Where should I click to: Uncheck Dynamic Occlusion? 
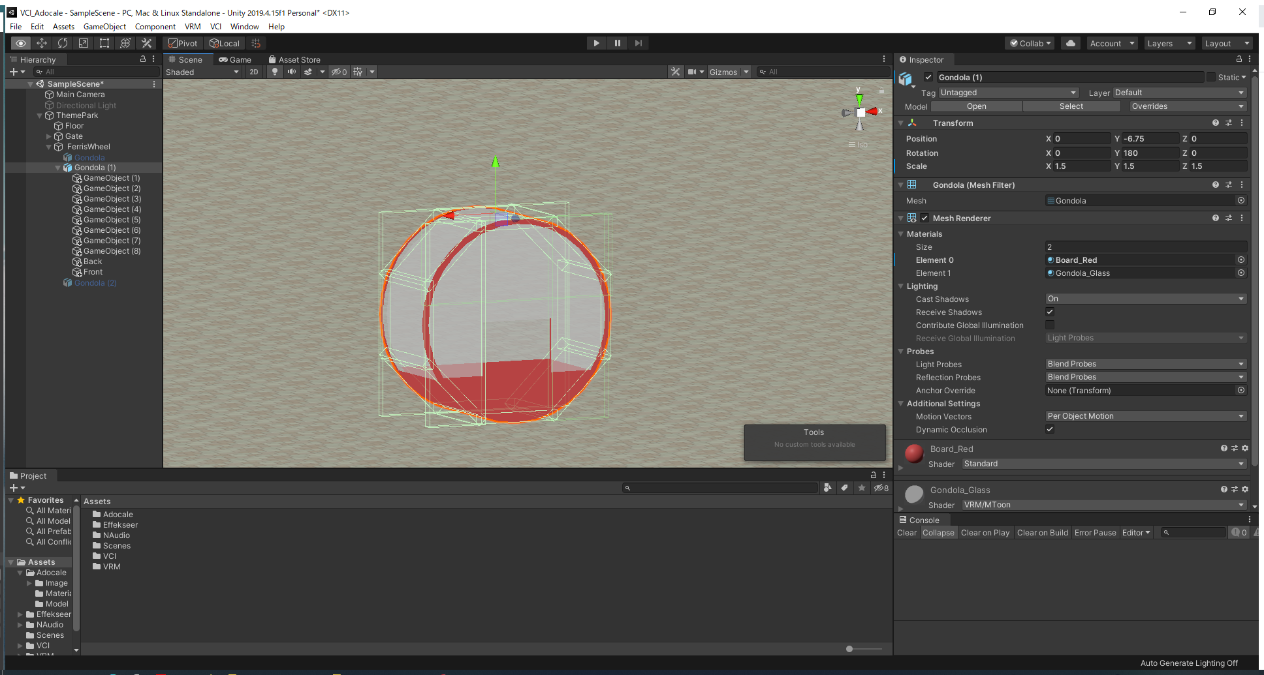click(1050, 429)
